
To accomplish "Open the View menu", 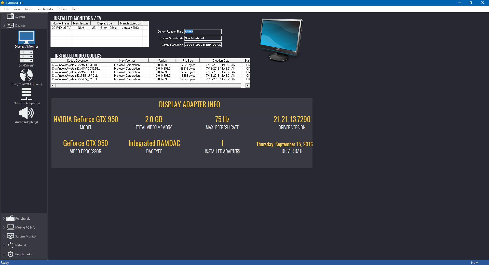I will (17, 9).
